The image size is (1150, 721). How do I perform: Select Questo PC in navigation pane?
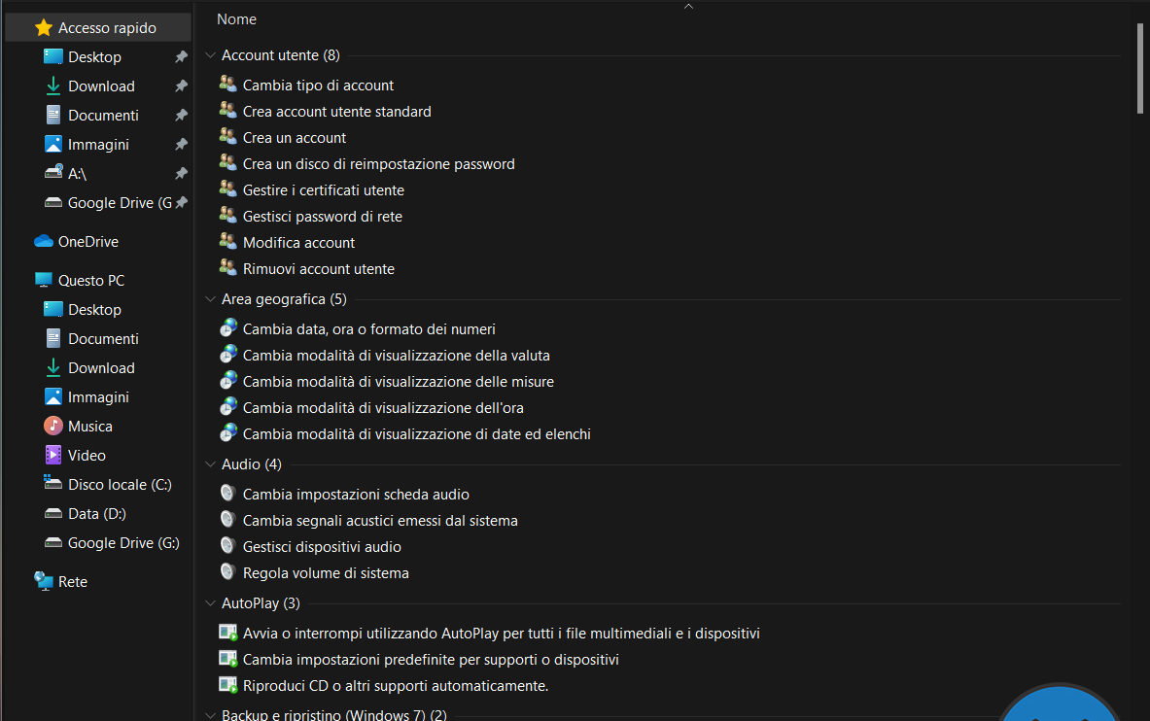91,280
